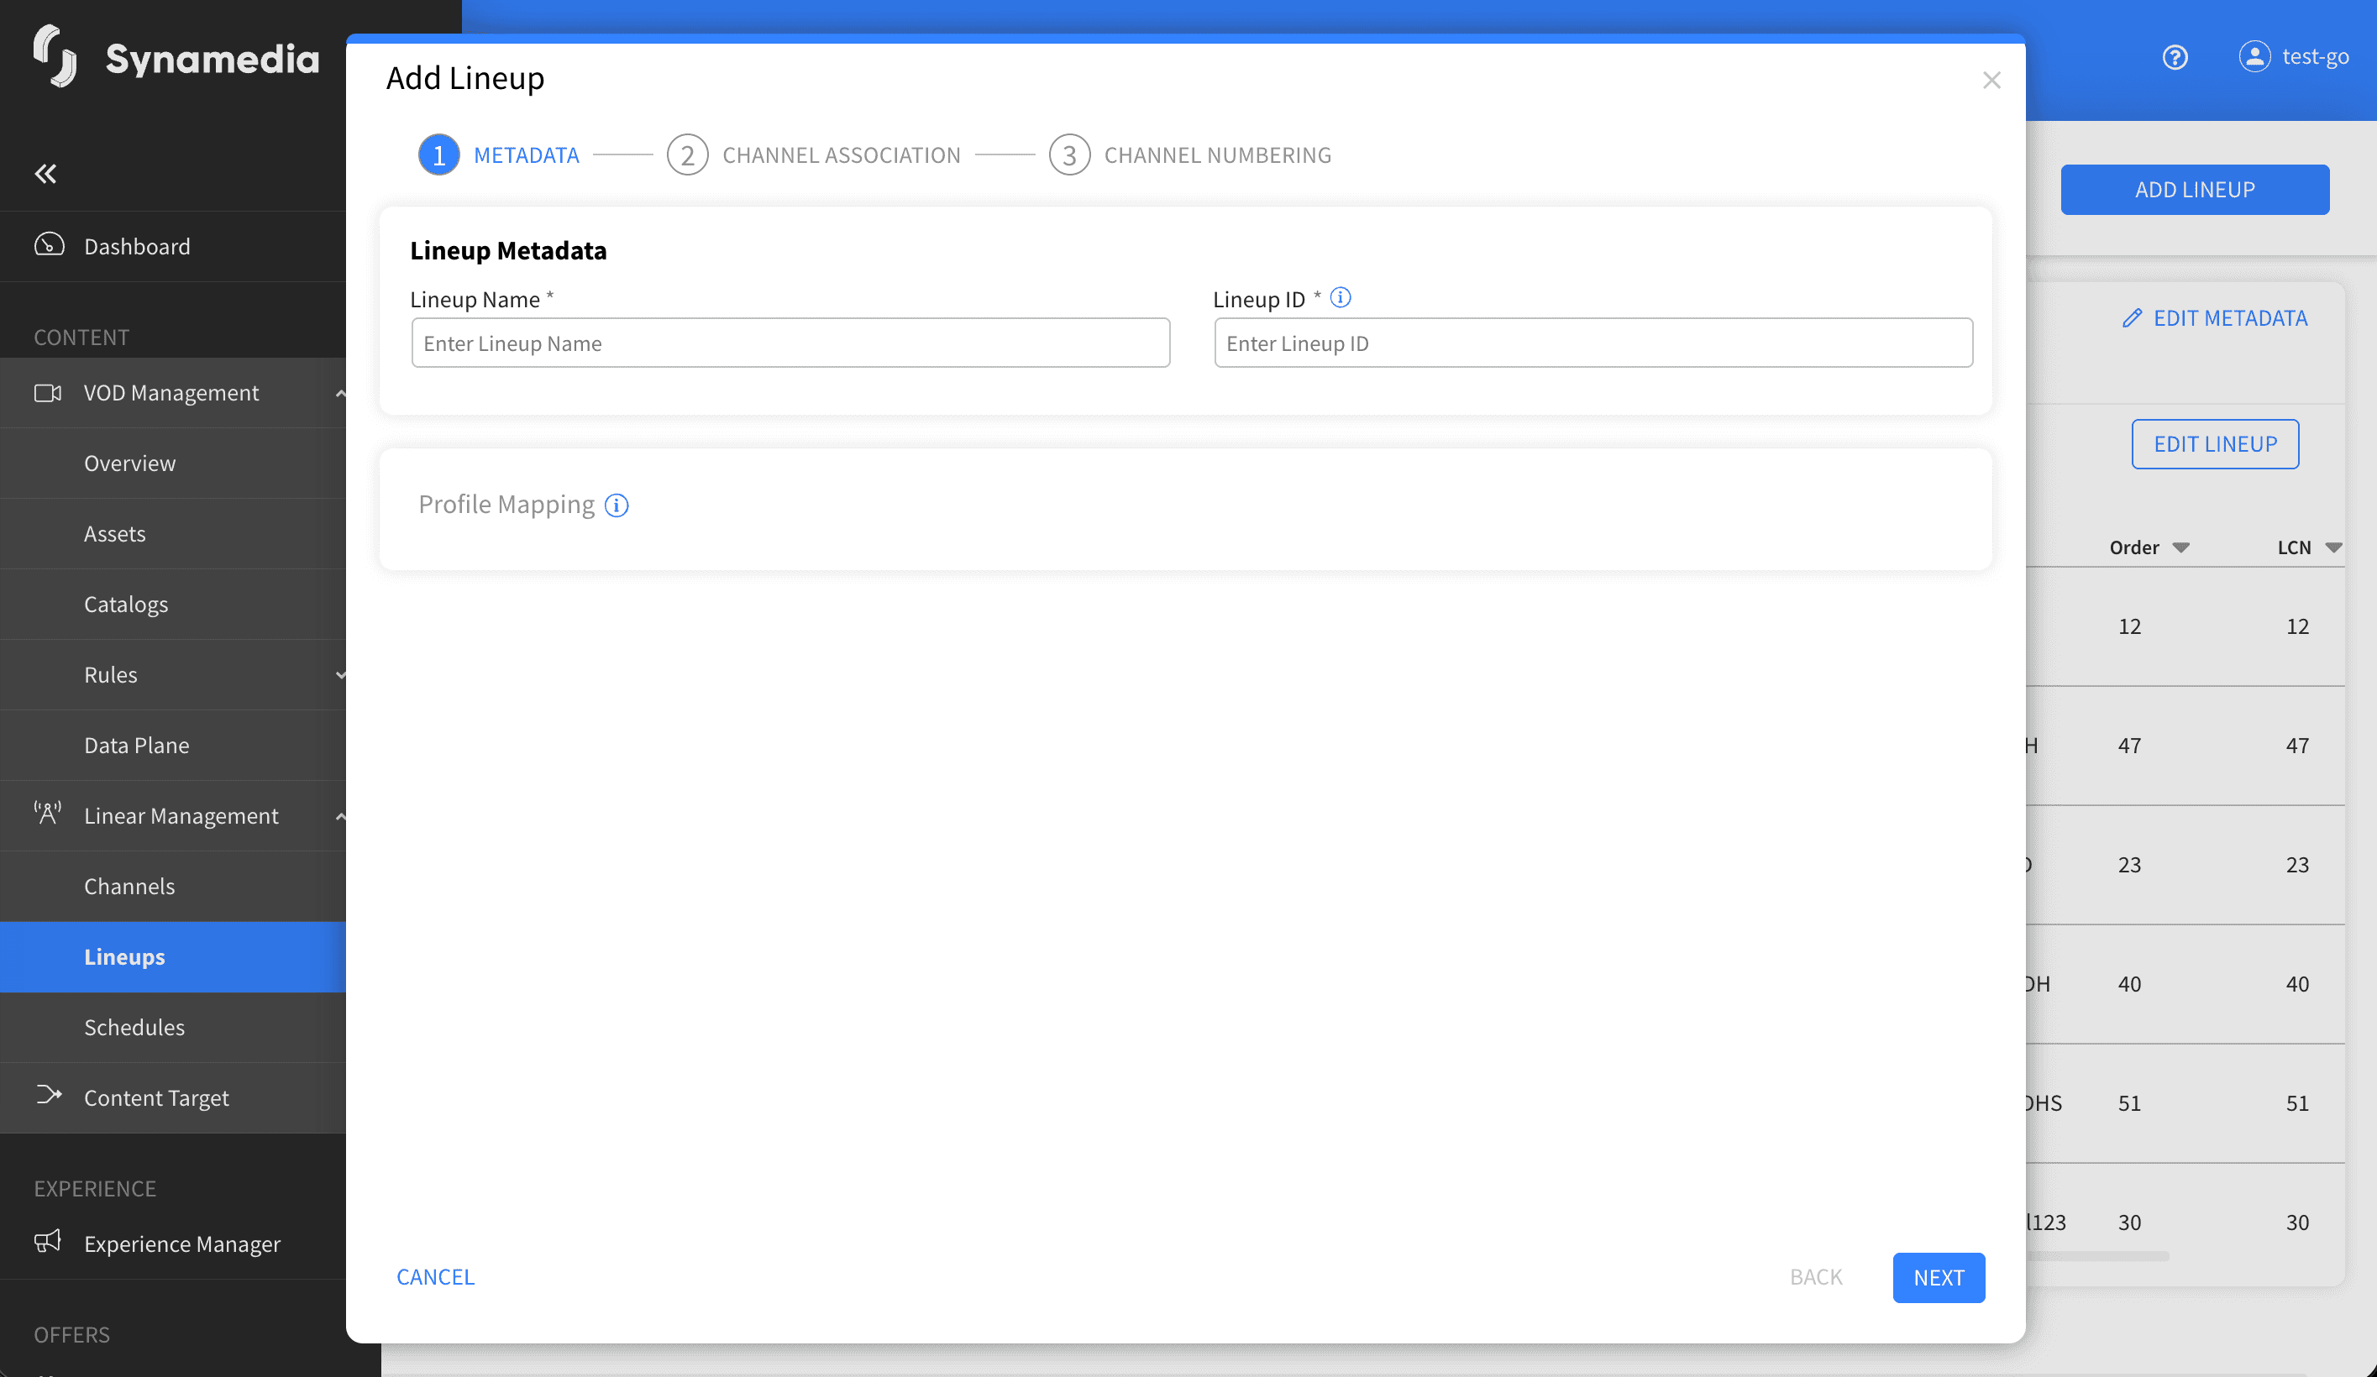Open help via question mark icon

(2175, 58)
